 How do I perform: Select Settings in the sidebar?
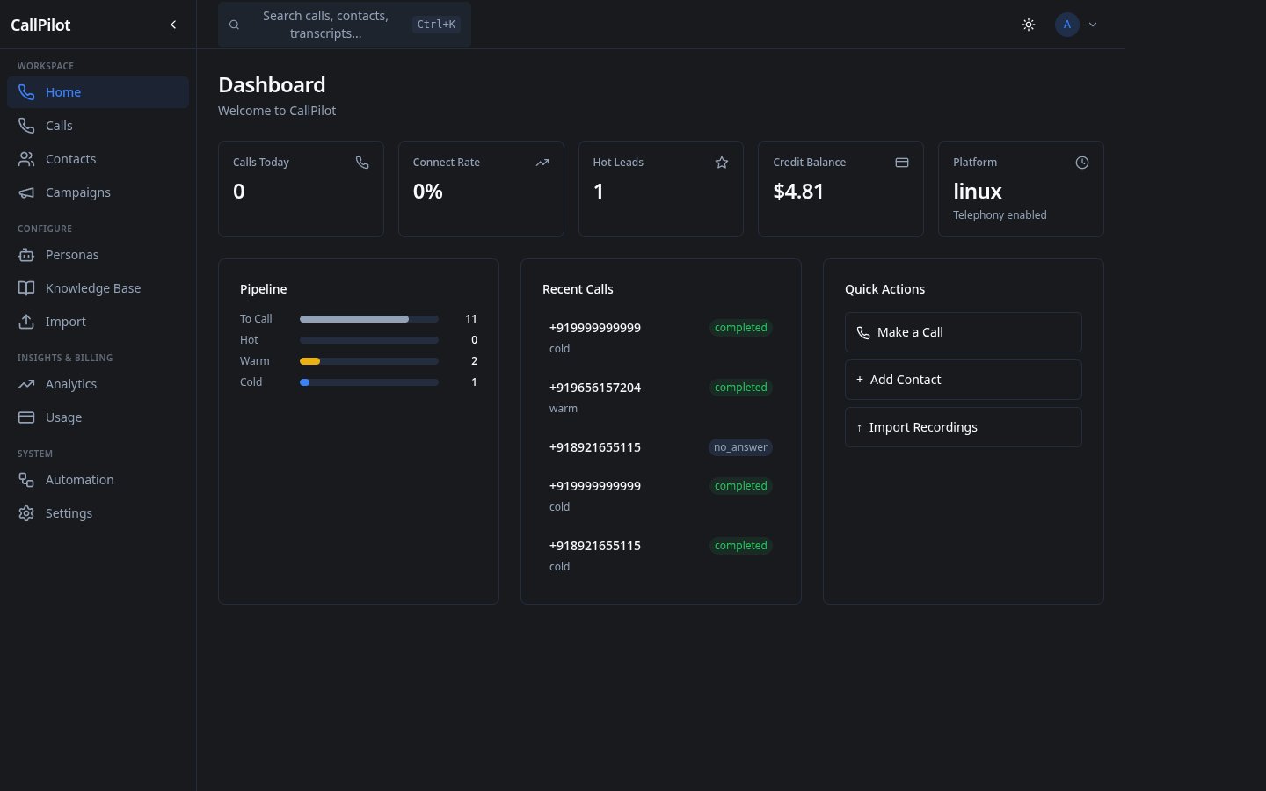click(x=98, y=513)
